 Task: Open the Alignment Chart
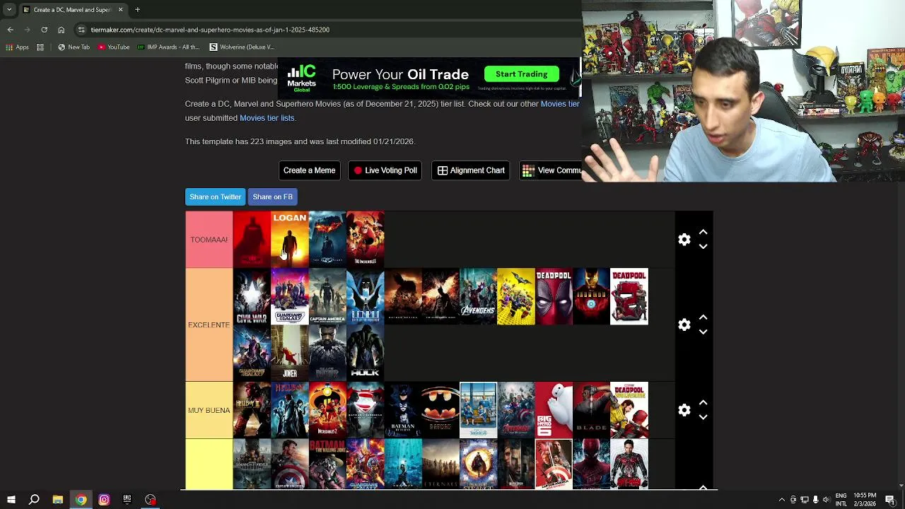pyautogui.click(x=471, y=170)
